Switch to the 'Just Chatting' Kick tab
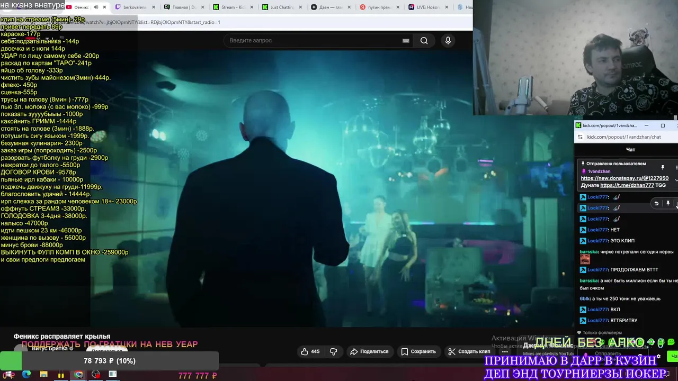This screenshot has width=678, height=381. tap(281, 7)
